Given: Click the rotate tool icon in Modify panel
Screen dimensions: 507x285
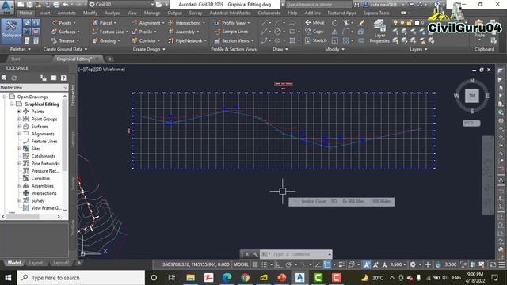Looking at the screenshot, I should (x=334, y=23).
